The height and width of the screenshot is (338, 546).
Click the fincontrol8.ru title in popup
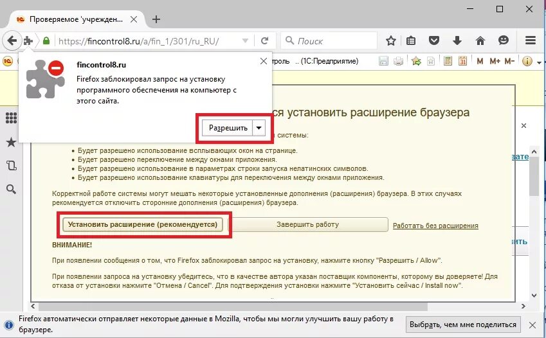102,65
